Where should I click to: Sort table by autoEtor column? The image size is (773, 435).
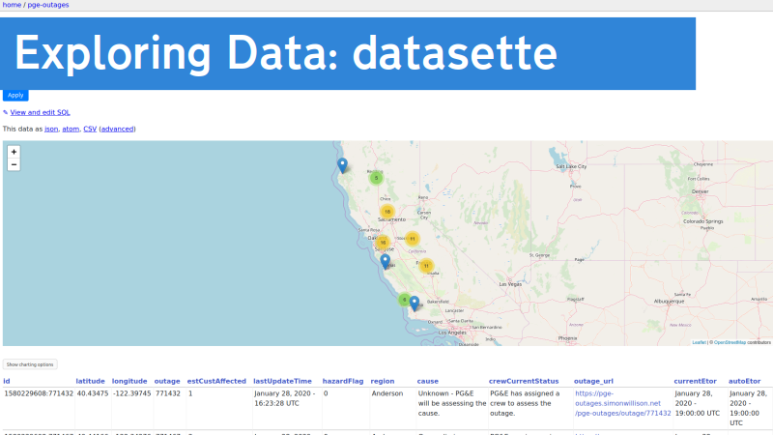coord(744,381)
